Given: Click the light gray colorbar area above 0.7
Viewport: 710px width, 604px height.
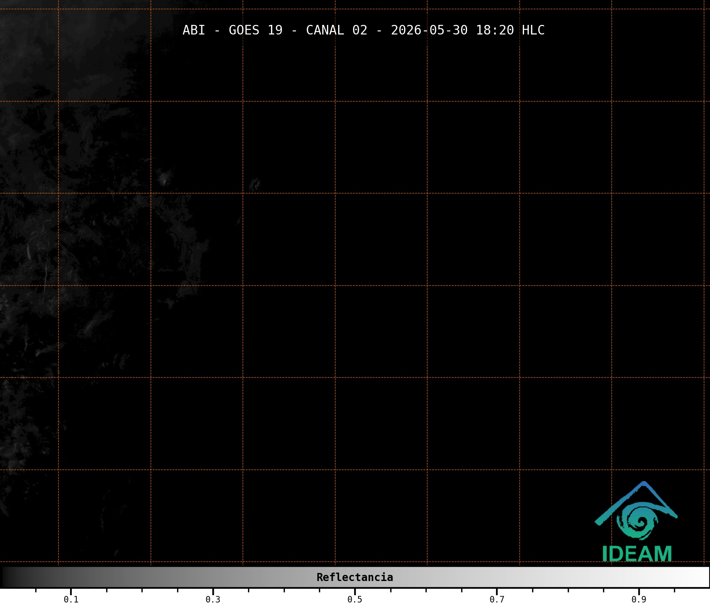Looking at the screenshot, I should (x=497, y=577).
